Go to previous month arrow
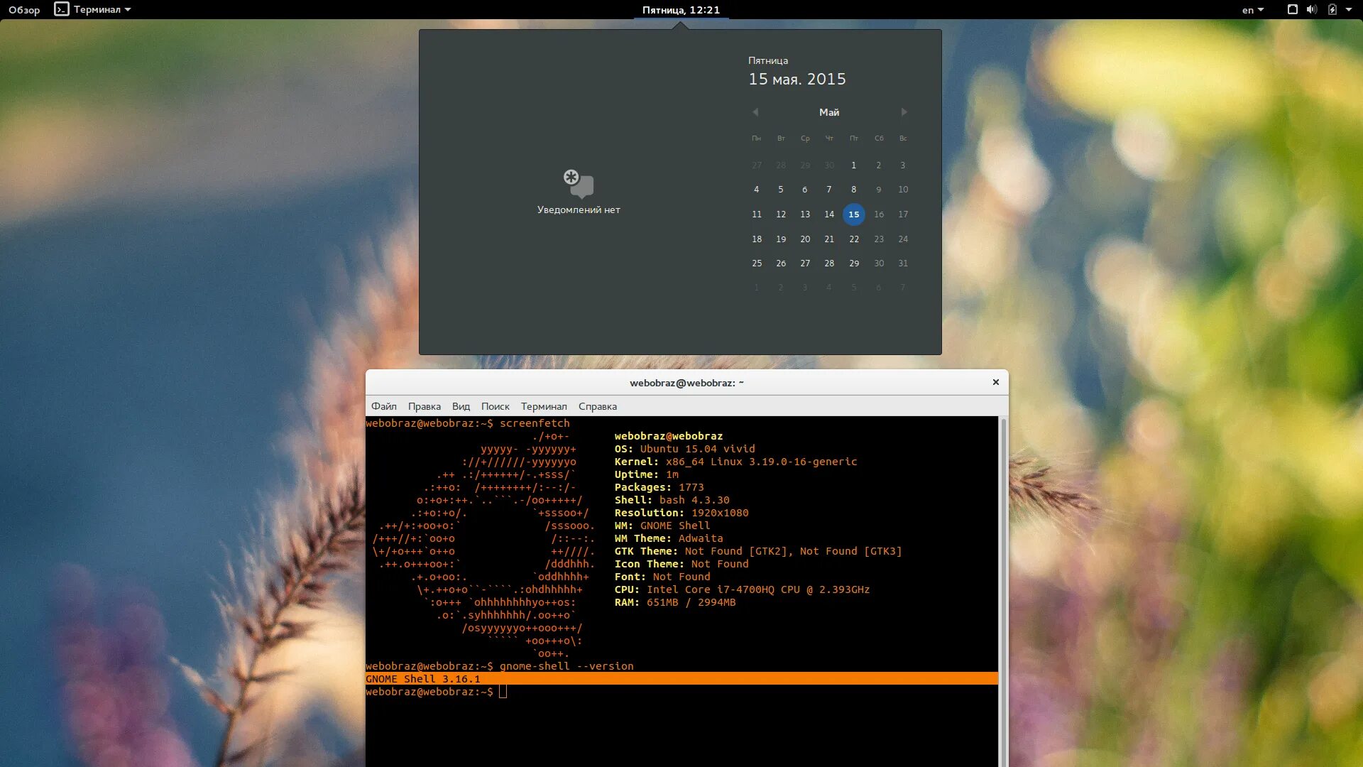The image size is (1363, 767). tap(755, 112)
